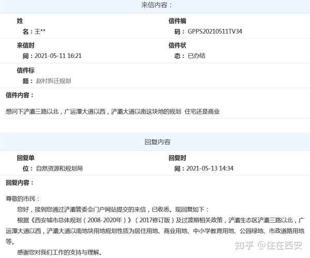Click the line starting 运潭大道以西，浐灞大道以南地块
The height and width of the screenshot is (258, 310).
pyautogui.click(x=155, y=231)
